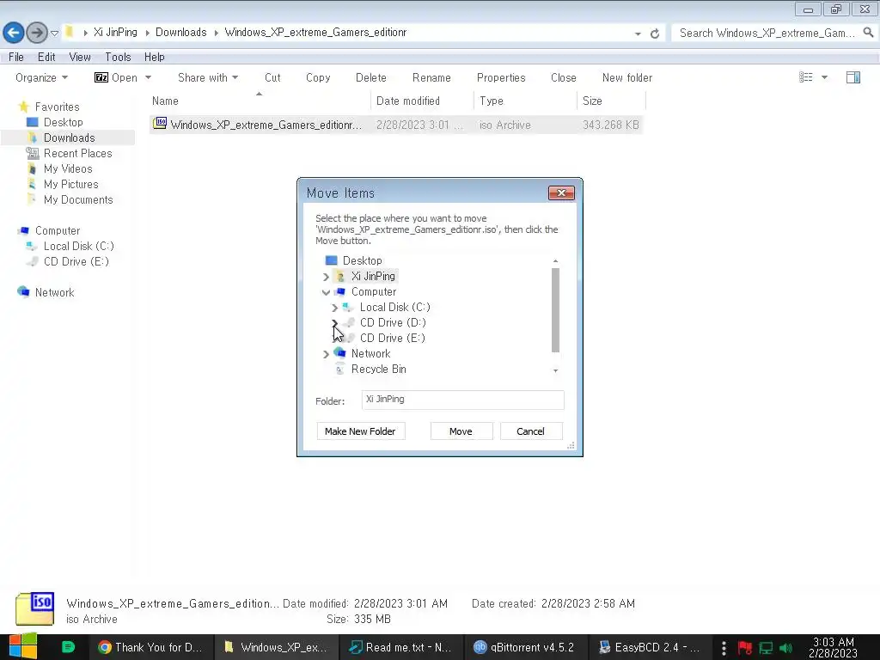Open the dropdown arrow next to Open

coord(148,77)
